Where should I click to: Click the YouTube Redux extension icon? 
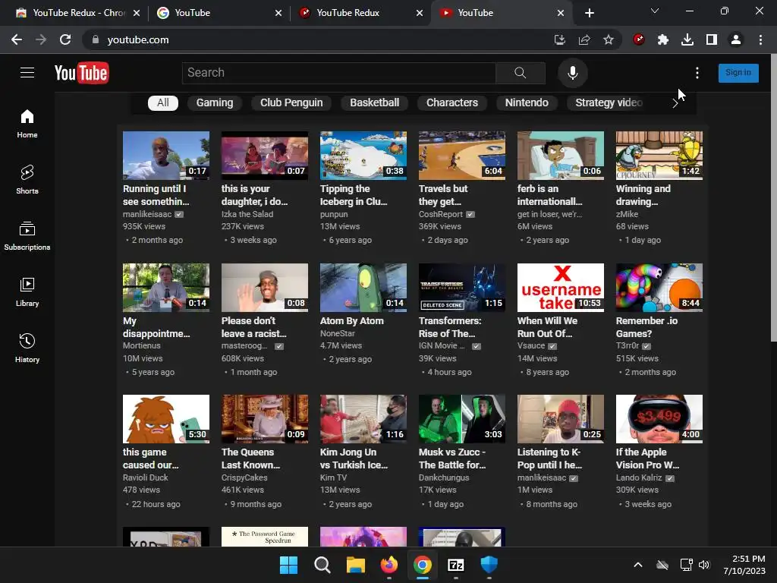pos(639,39)
